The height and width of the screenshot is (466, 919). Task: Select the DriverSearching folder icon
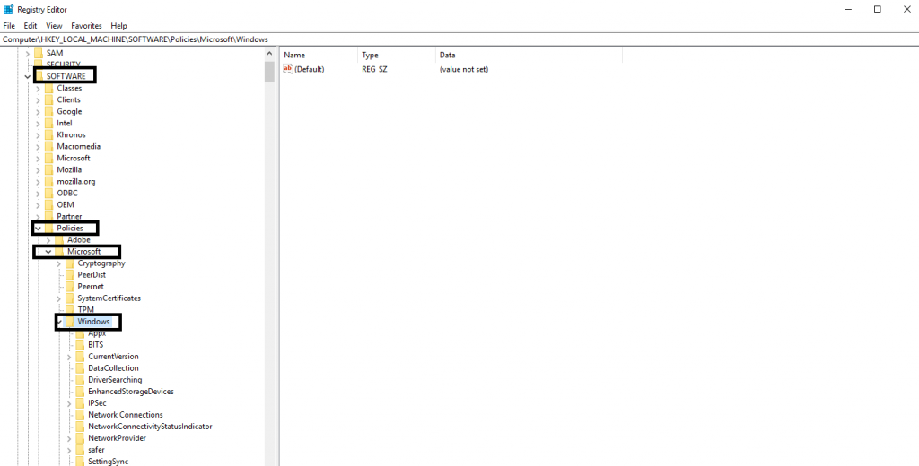pos(80,380)
